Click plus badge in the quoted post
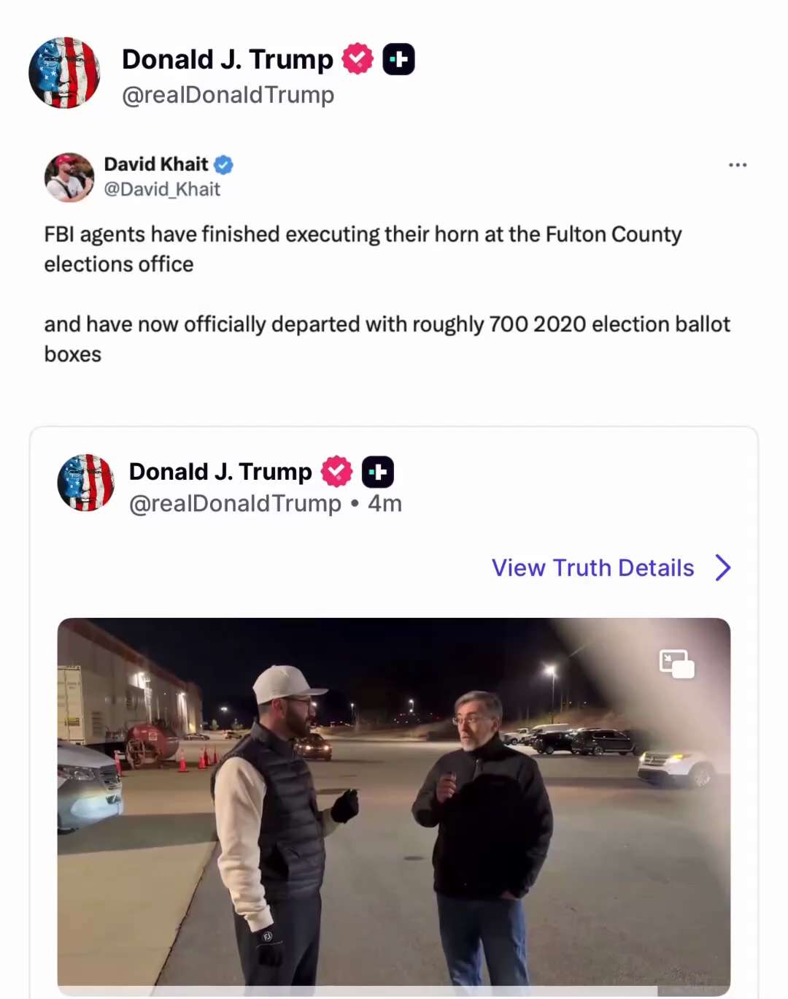788x999 pixels. pos(378,472)
